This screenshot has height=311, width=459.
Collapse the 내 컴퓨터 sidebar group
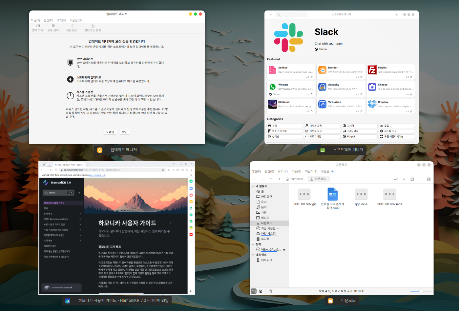coord(253,186)
